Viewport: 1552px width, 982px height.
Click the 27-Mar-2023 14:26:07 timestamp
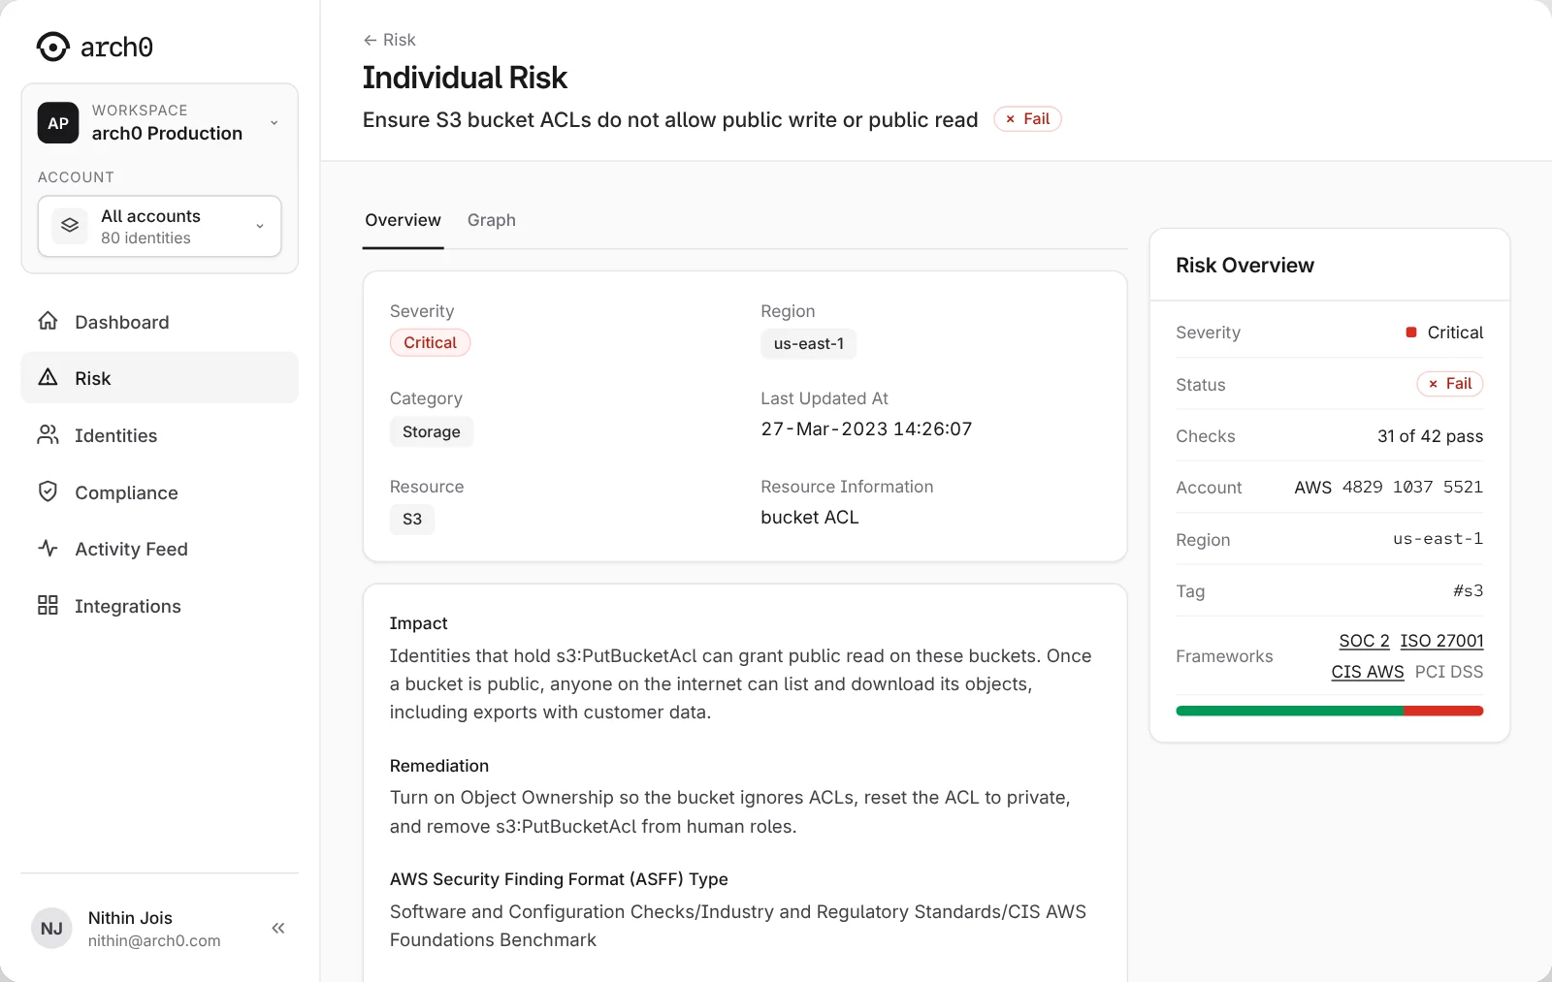pos(866,428)
